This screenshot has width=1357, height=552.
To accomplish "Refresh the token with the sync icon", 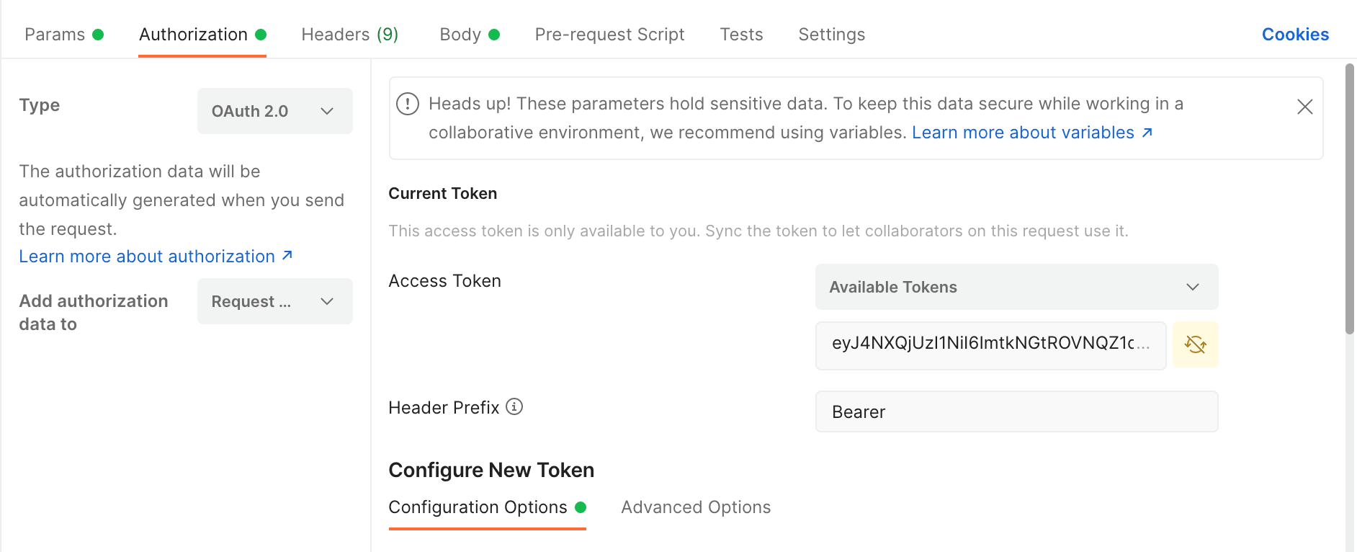I will click(x=1195, y=344).
